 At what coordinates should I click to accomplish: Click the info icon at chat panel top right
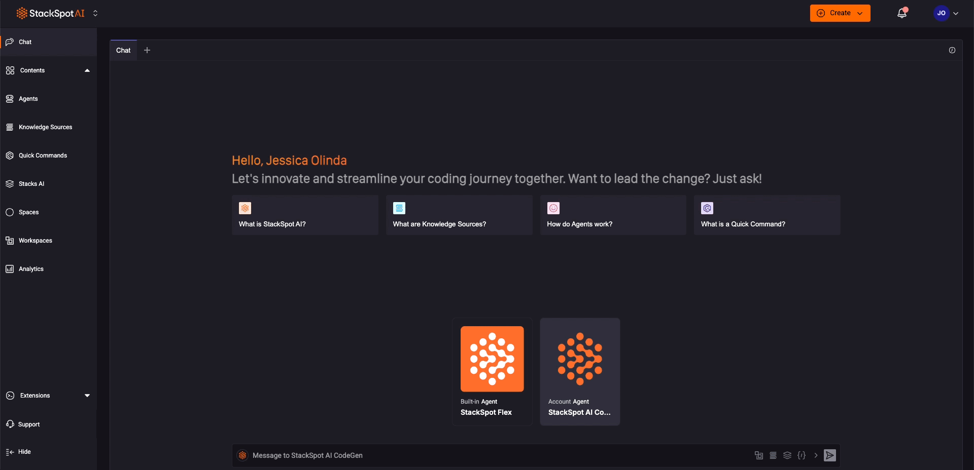point(952,50)
